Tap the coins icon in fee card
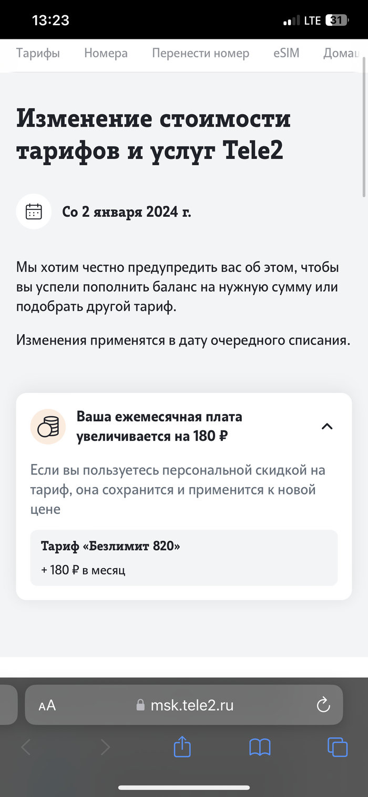The width and height of the screenshot is (368, 797). pos(48,427)
